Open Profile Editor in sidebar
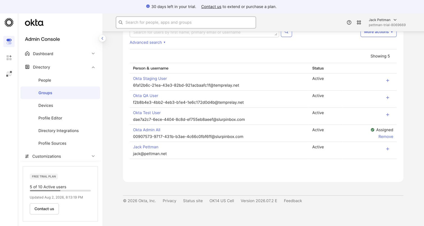 pyautogui.click(x=50, y=118)
